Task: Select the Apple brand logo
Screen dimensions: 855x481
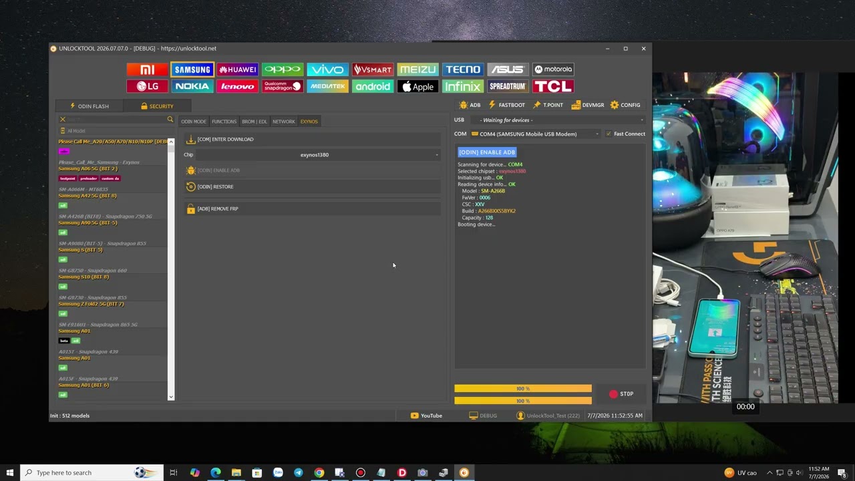Action: [417, 86]
